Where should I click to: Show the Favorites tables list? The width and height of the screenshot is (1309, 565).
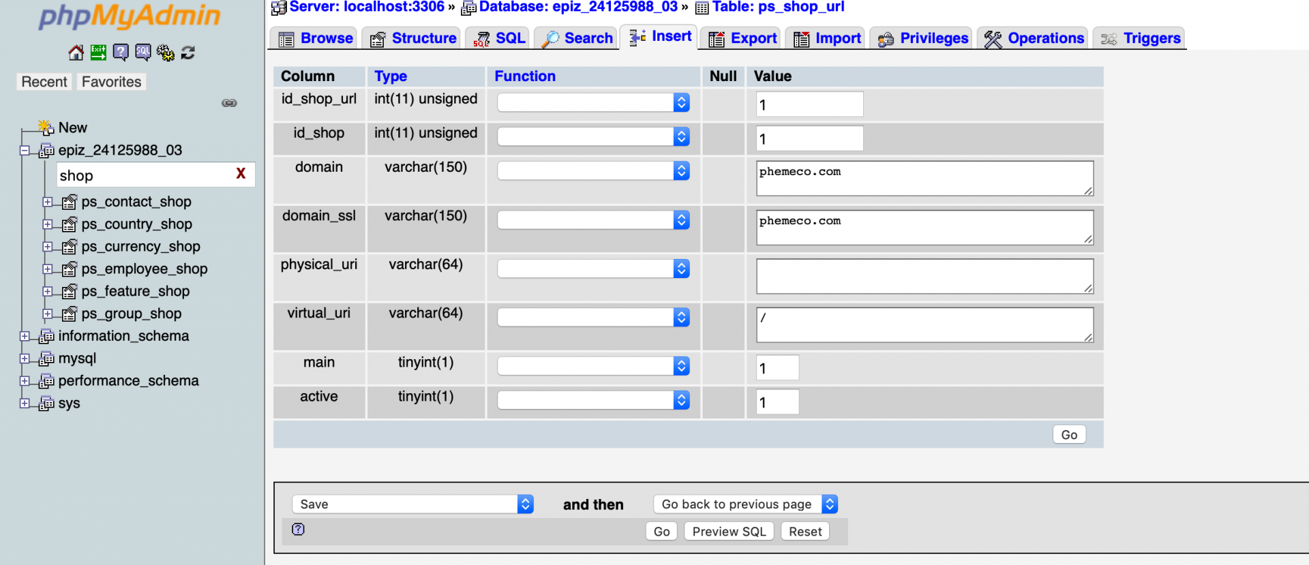tap(112, 82)
